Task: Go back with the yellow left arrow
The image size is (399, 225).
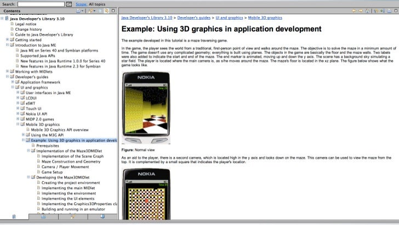Action: pos(354,11)
